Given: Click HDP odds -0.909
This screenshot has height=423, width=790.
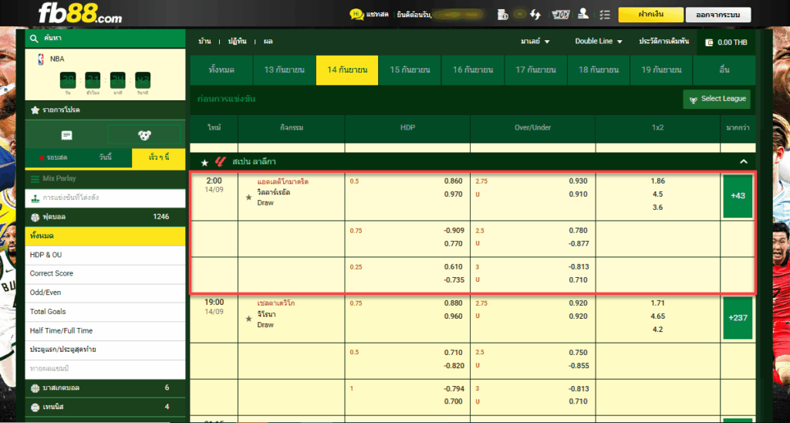Looking at the screenshot, I should pyautogui.click(x=452, y=231).
